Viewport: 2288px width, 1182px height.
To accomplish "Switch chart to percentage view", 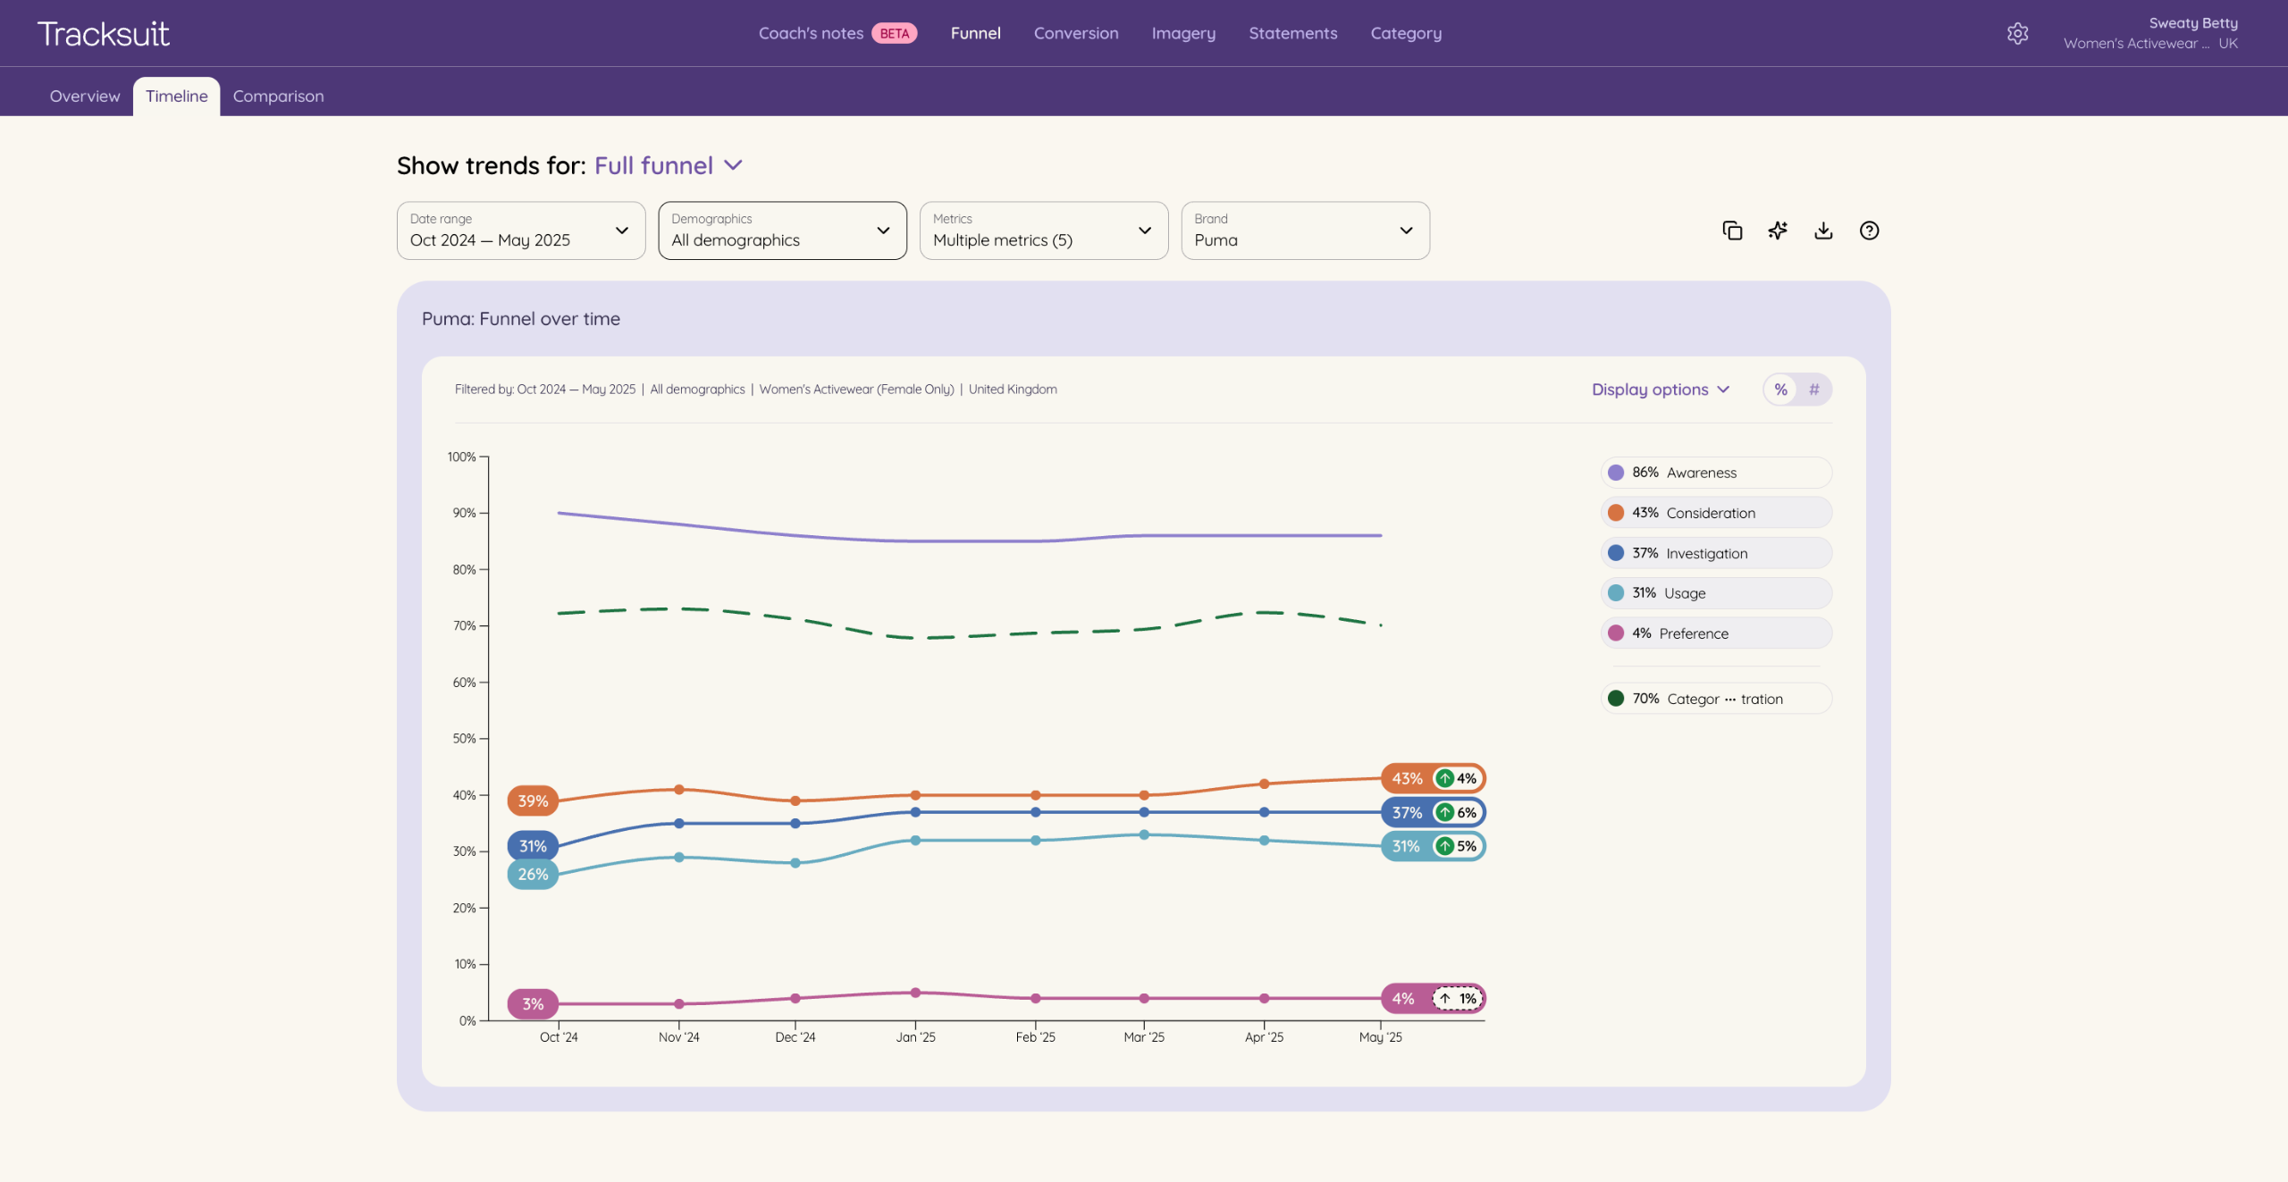I will tap(1780, 390).
